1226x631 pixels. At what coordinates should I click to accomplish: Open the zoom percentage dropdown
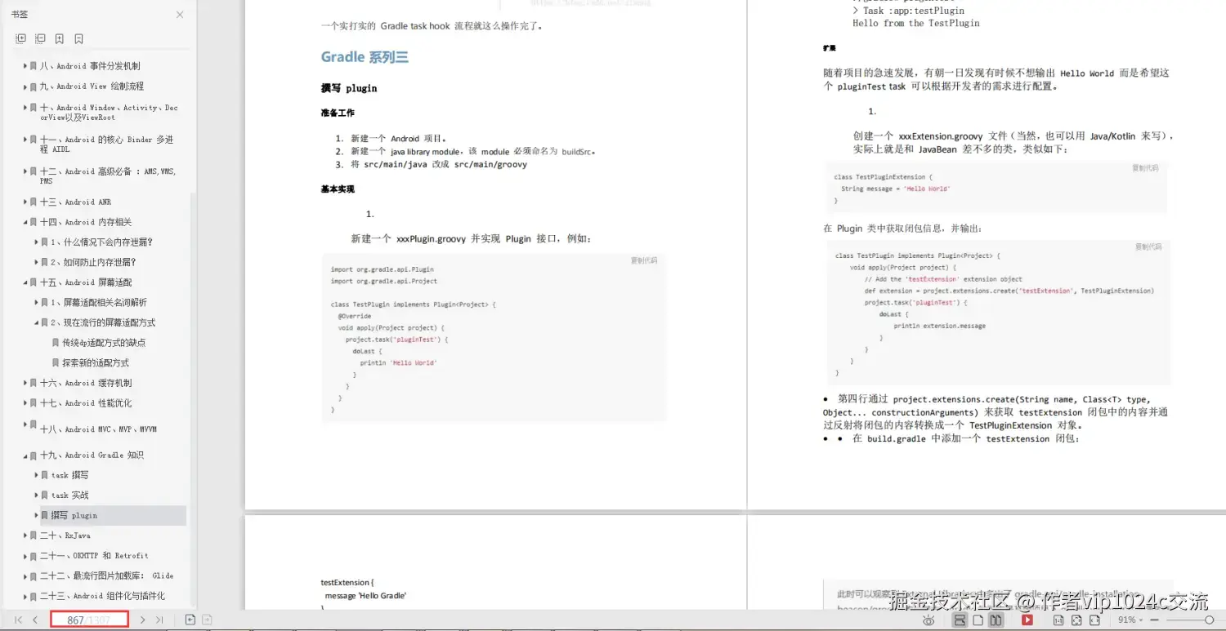tap(1132, 620)
